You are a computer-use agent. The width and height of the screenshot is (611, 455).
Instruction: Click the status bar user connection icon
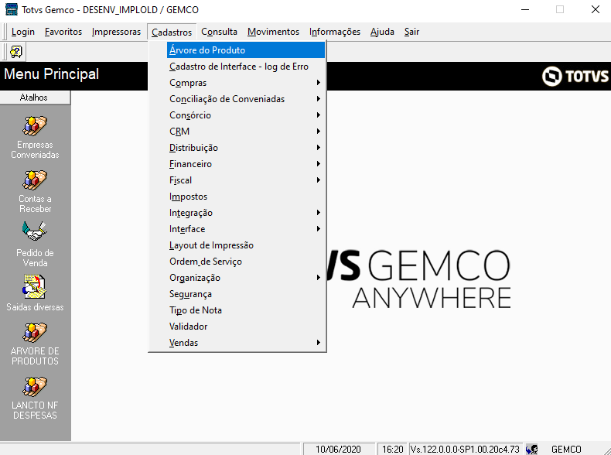click(531, 450)
